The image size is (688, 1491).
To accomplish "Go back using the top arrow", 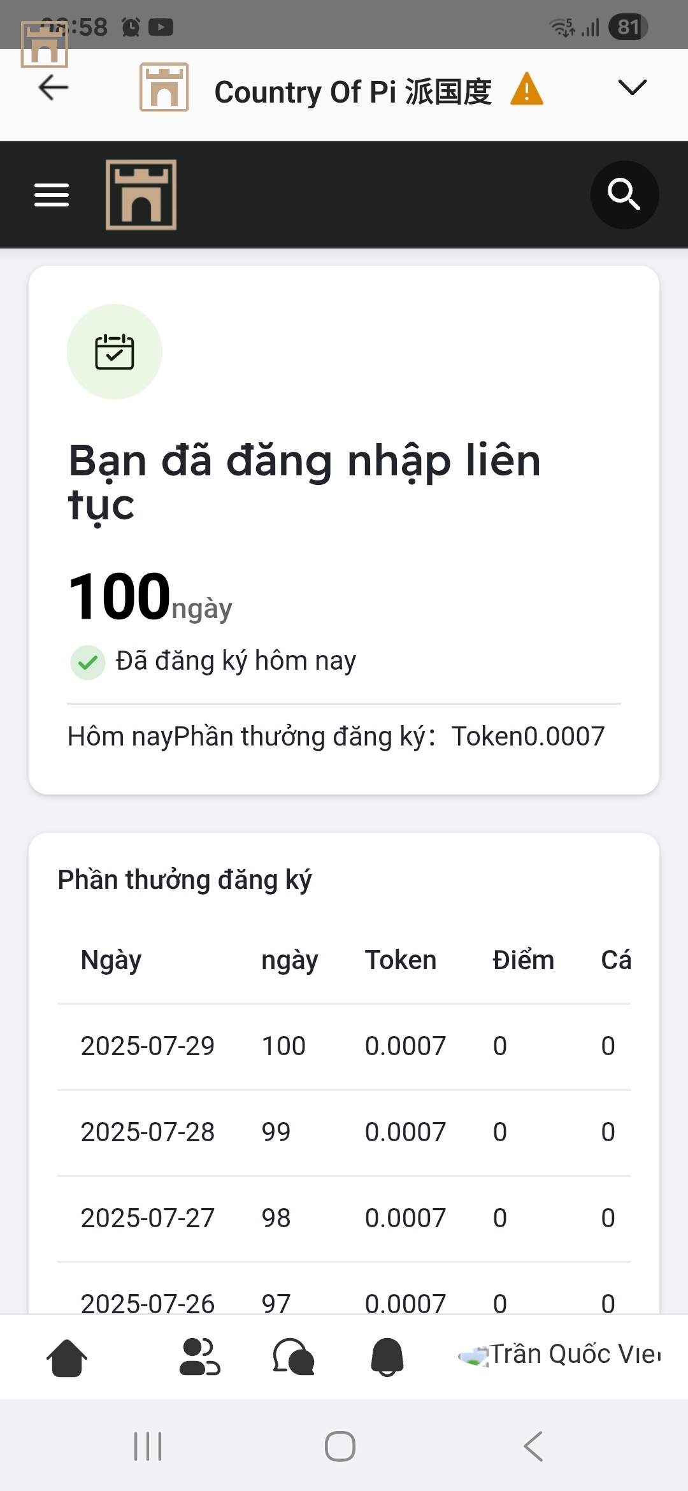I will click(54, 88).
